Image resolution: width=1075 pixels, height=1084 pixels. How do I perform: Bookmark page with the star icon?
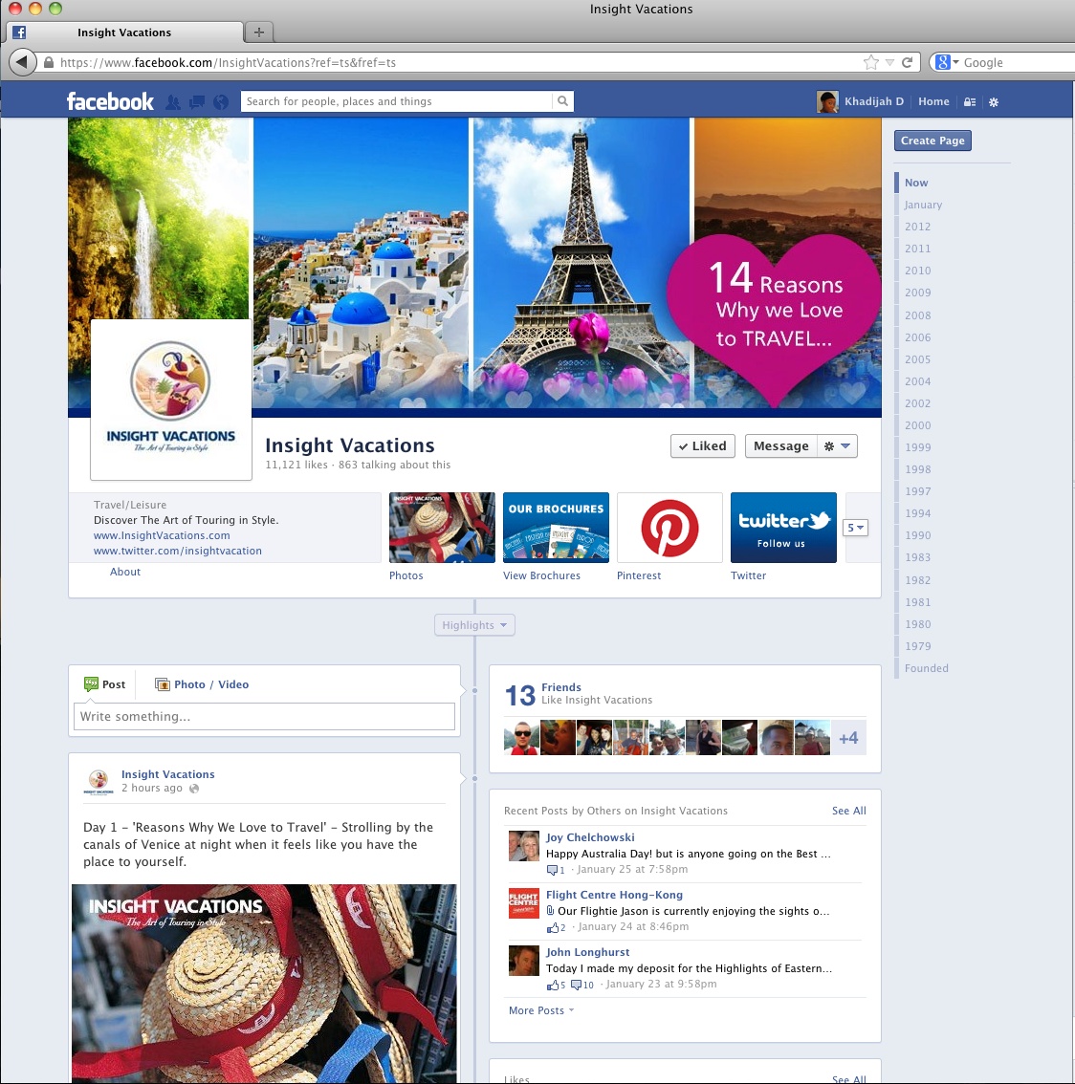coord(870,63)
